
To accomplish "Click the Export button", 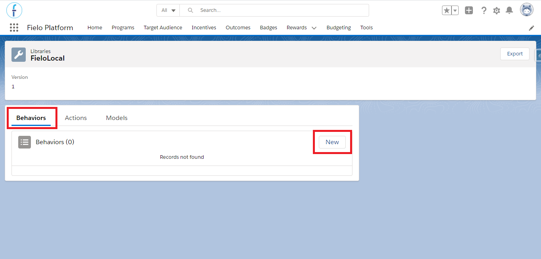I will coord(515,54).
